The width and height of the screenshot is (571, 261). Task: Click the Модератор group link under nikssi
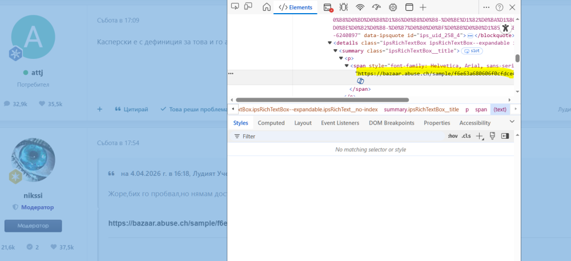tap(37, 207)
